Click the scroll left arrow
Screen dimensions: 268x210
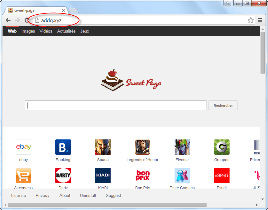(x=5, y=205)
